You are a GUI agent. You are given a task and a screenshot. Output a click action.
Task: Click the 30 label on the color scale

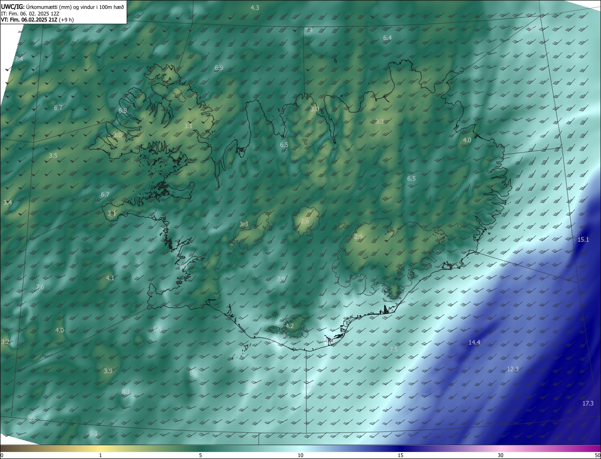[501, 455]
